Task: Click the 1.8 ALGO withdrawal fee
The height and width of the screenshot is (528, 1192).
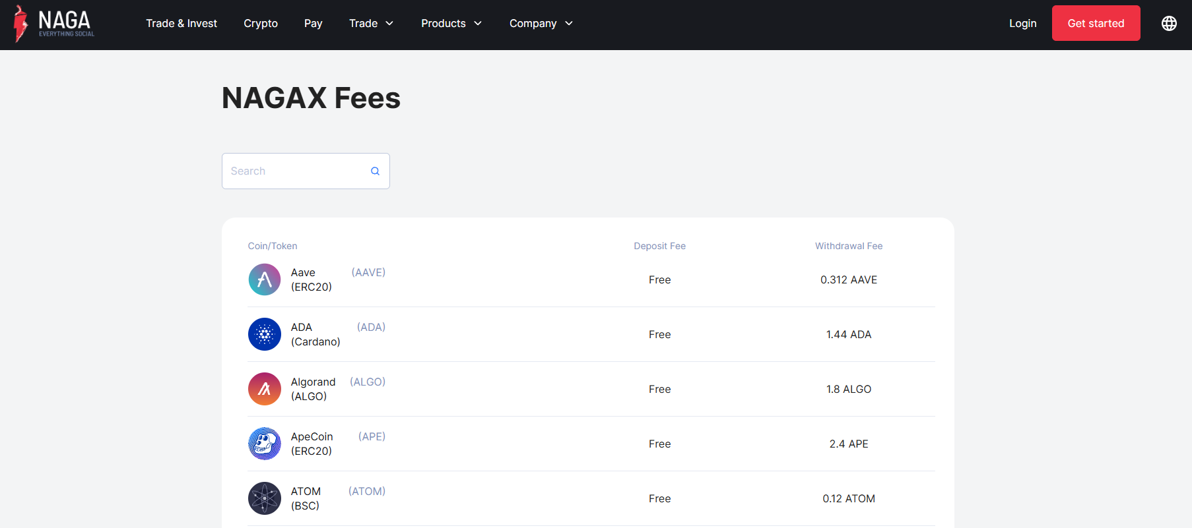Action: tap(849, 389)
